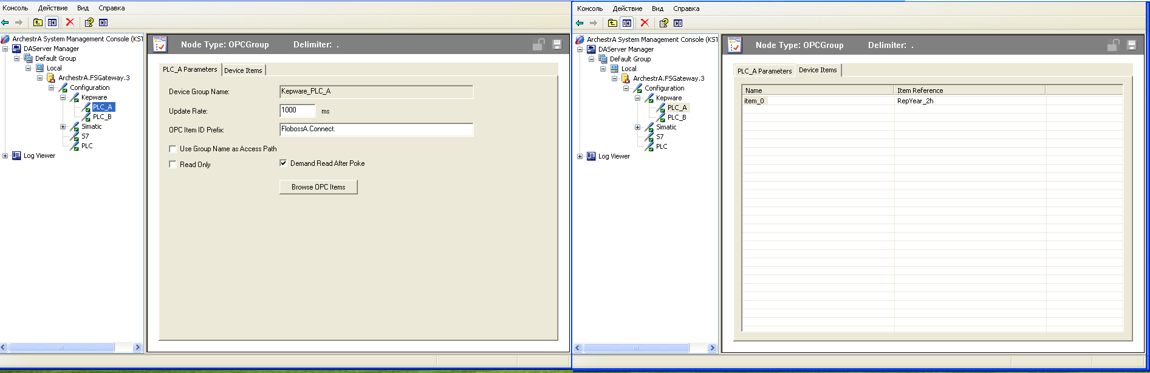Click the Browse OPC Items button

coord(318,187)
